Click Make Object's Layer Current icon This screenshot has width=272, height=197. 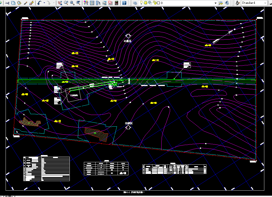tap(221, 3)
